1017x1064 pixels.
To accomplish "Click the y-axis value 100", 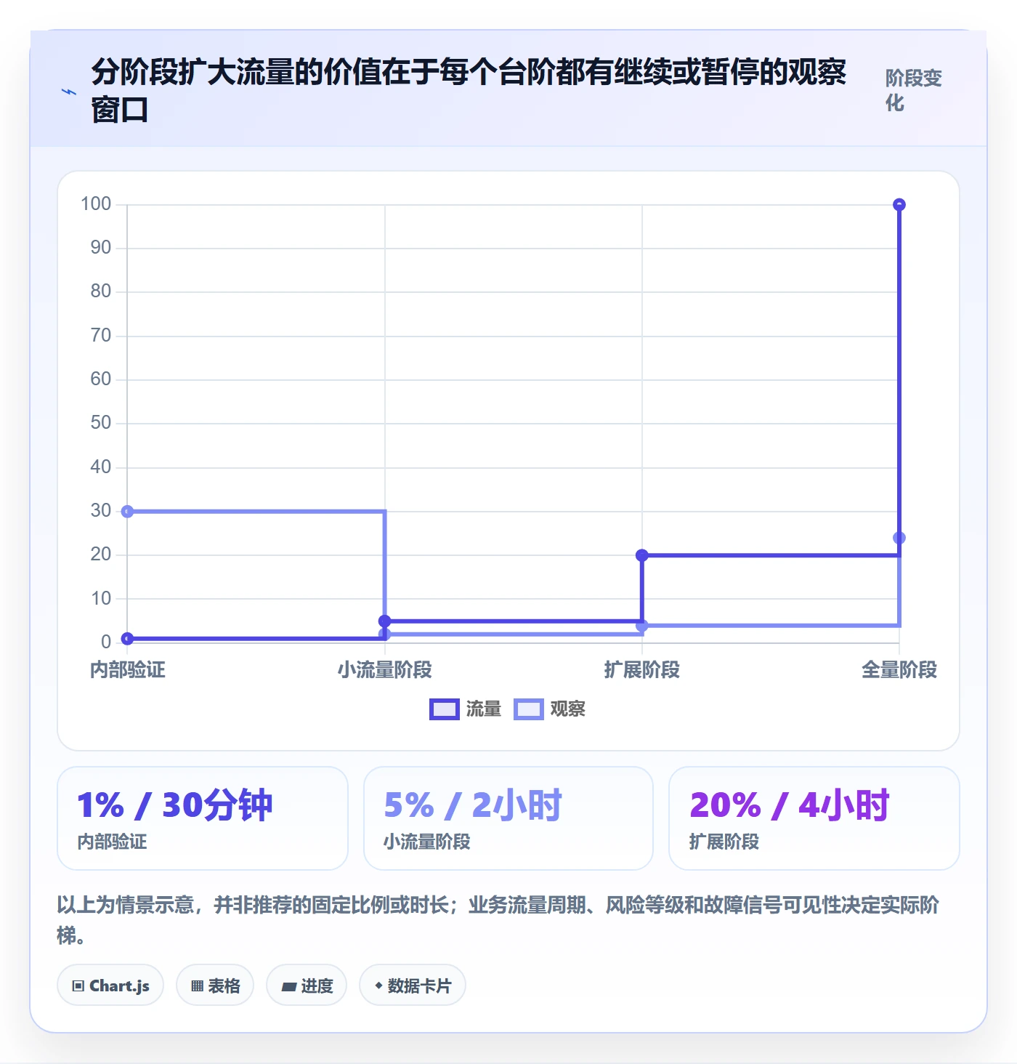I will pos(96,204).
